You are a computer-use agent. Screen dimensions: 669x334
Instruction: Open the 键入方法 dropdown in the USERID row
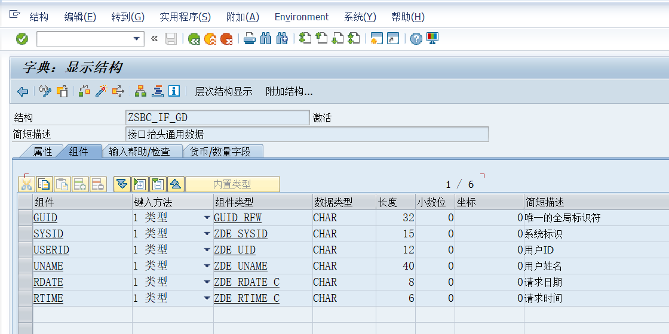207,250
